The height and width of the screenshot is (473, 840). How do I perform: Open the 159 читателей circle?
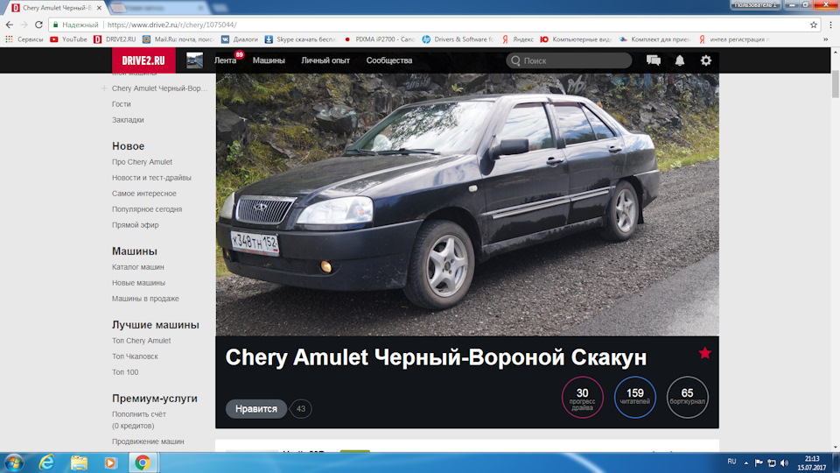click(x=635, y=398)
